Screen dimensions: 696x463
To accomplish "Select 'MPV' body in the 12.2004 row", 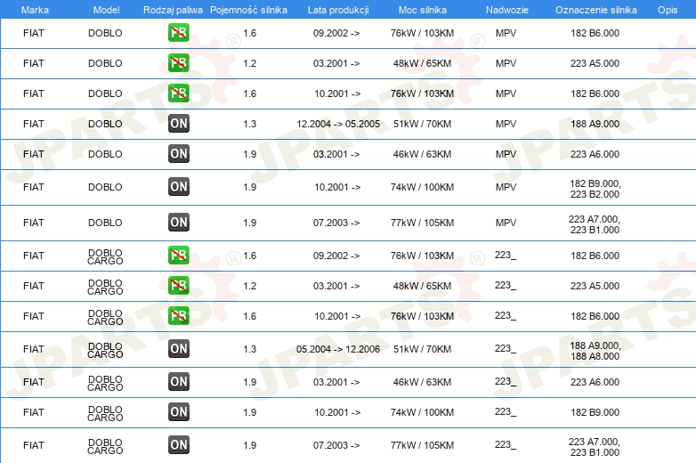I will pyautogui.click(x=506, y=124).
